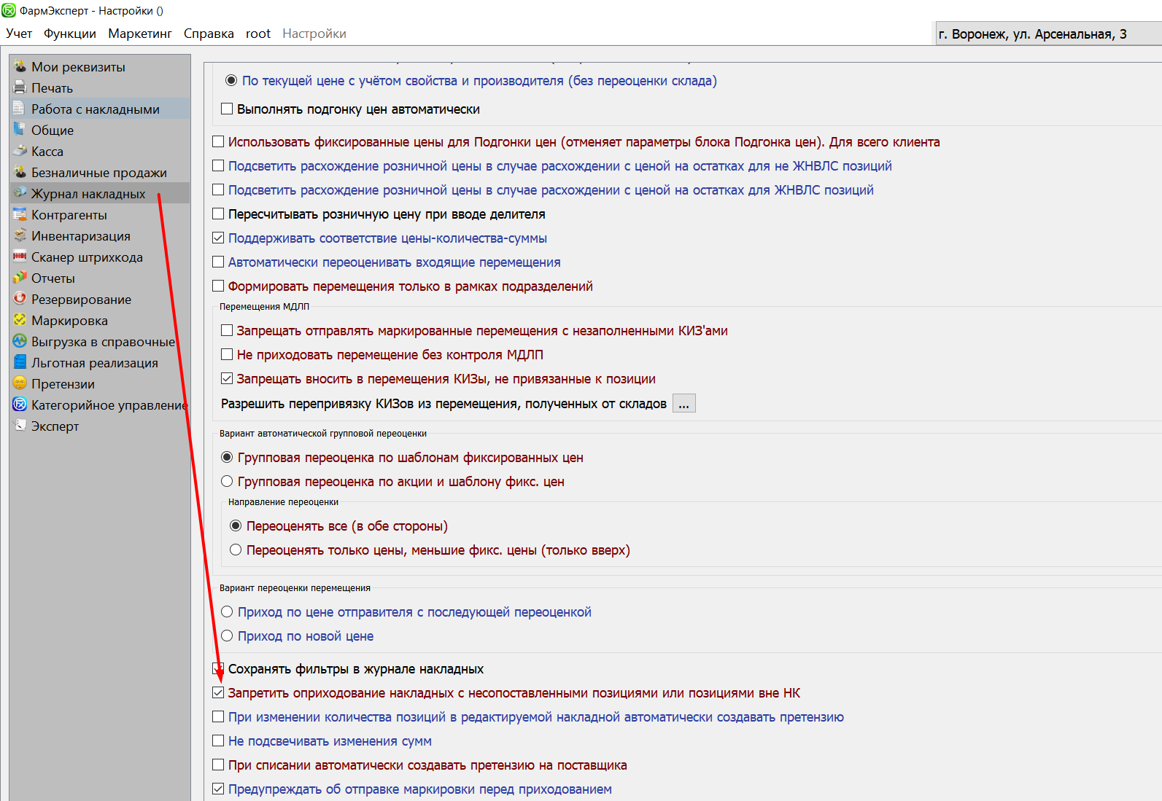Click the yellow Маркировка icon
The height and width of the screenshot is (801, 1162).
(20, 321)
